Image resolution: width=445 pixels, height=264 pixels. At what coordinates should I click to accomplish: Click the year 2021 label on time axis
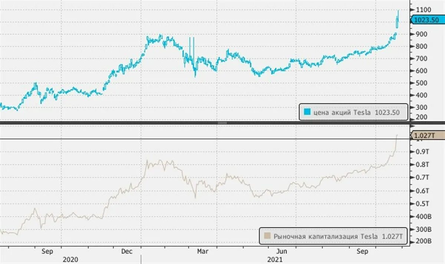[x=275, y=260]
